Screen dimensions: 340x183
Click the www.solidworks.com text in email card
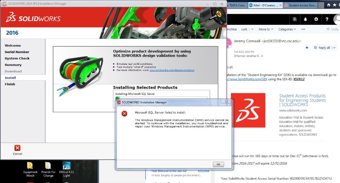click(293, 110)
